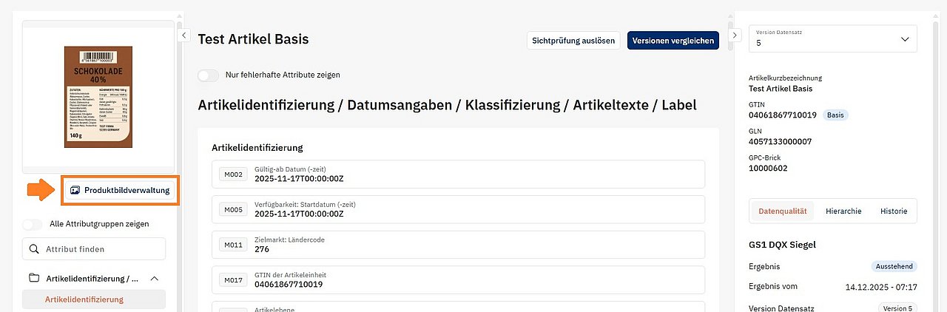The image size is (947, 312).
Task: Select the Datenqualität tab
Action: pyautogui.click(x=783, y=211)
